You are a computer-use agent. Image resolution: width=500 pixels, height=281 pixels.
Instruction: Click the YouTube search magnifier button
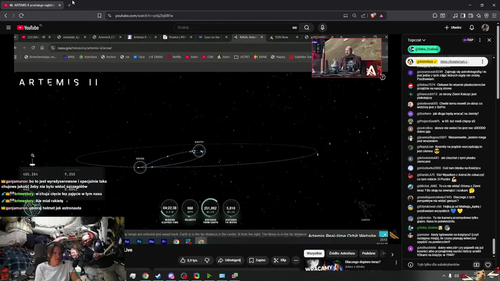[x=307, y=28]
